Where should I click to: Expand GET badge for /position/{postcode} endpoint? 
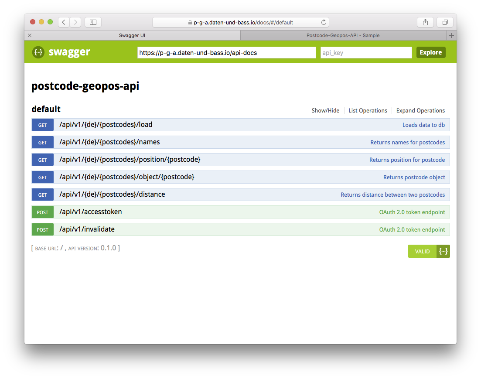point(43,160)
